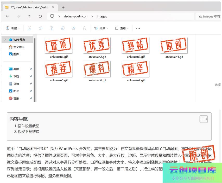The image size is (222, 183).
Task: Click the Copy icon in toolbar
Action: click(40, 28)
